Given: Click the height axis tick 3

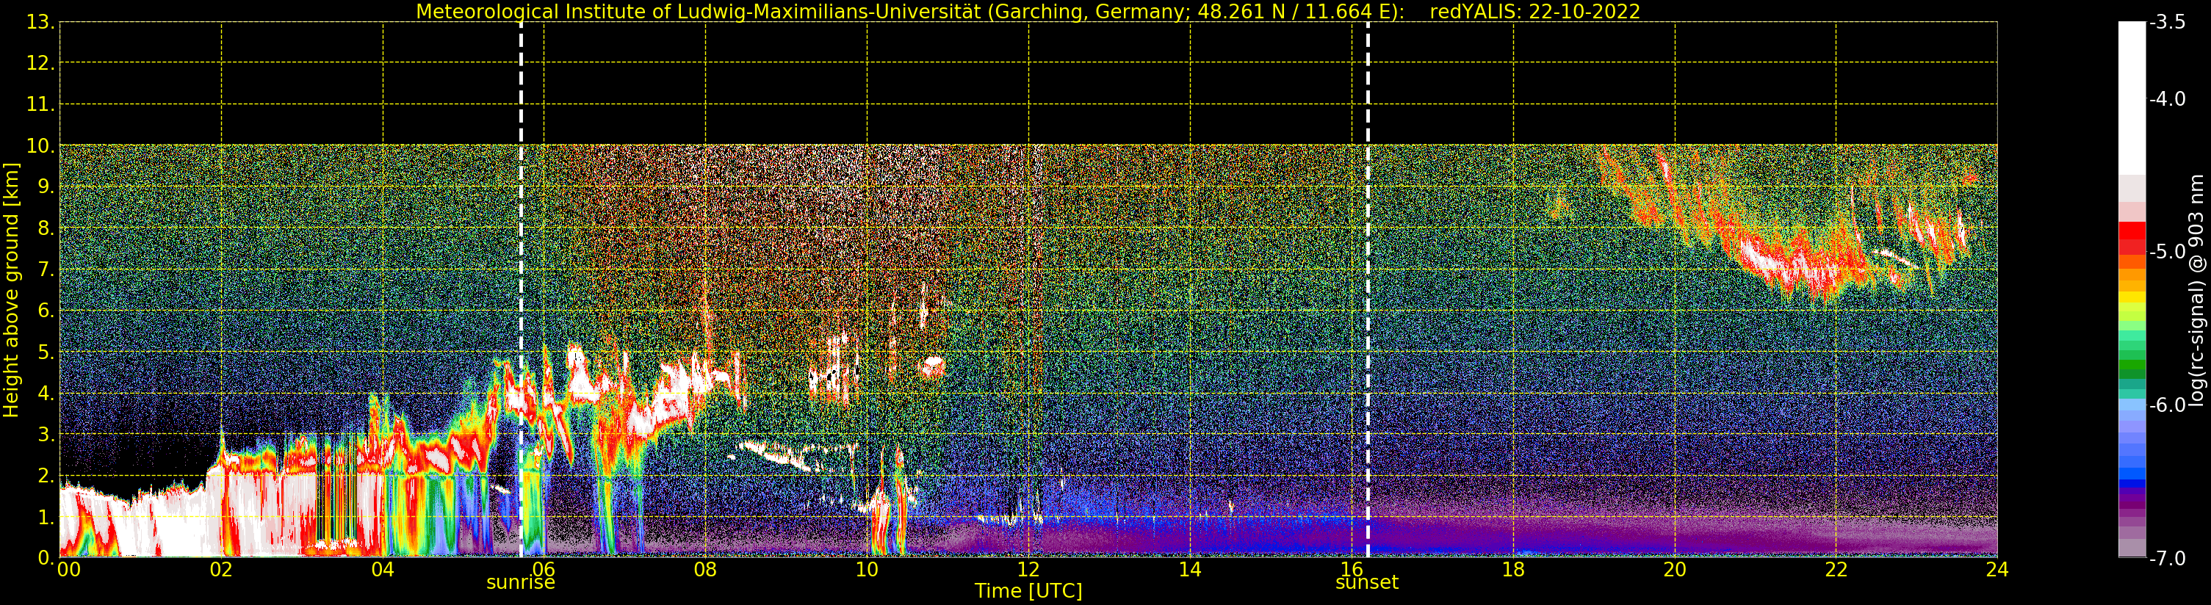Looking at the screenshot, I should coord(45,435).
